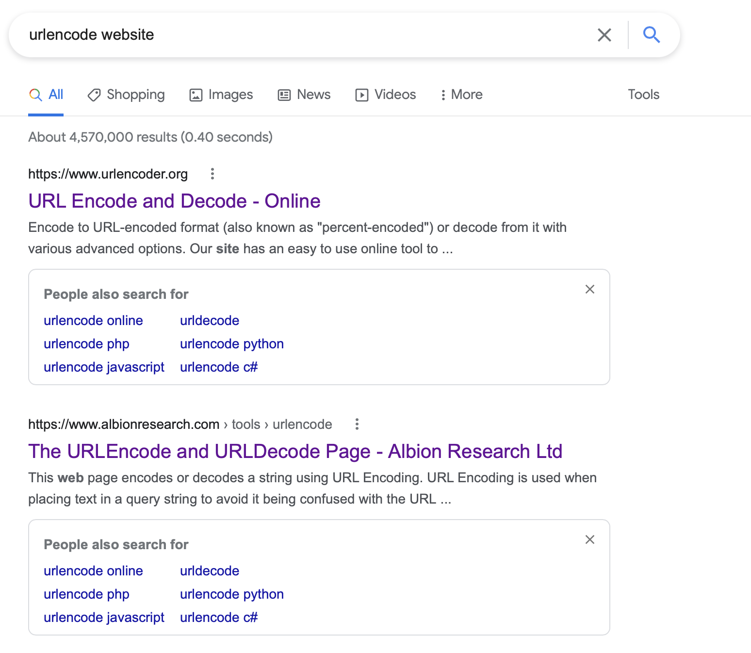Open the Tools search options

click(643, 95)
